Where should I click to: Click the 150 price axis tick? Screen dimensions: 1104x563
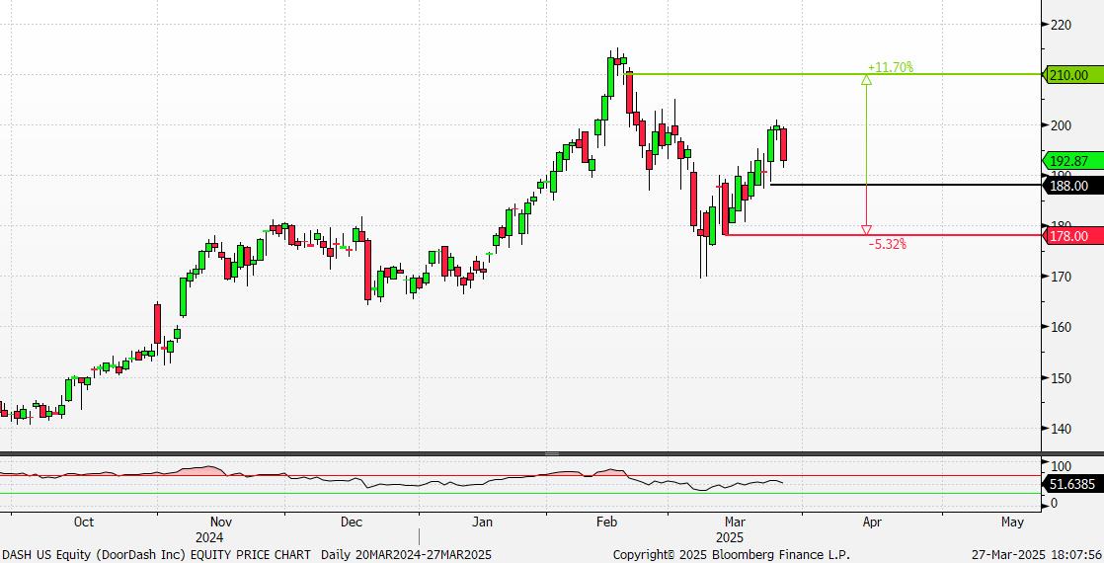[1061, 377]
